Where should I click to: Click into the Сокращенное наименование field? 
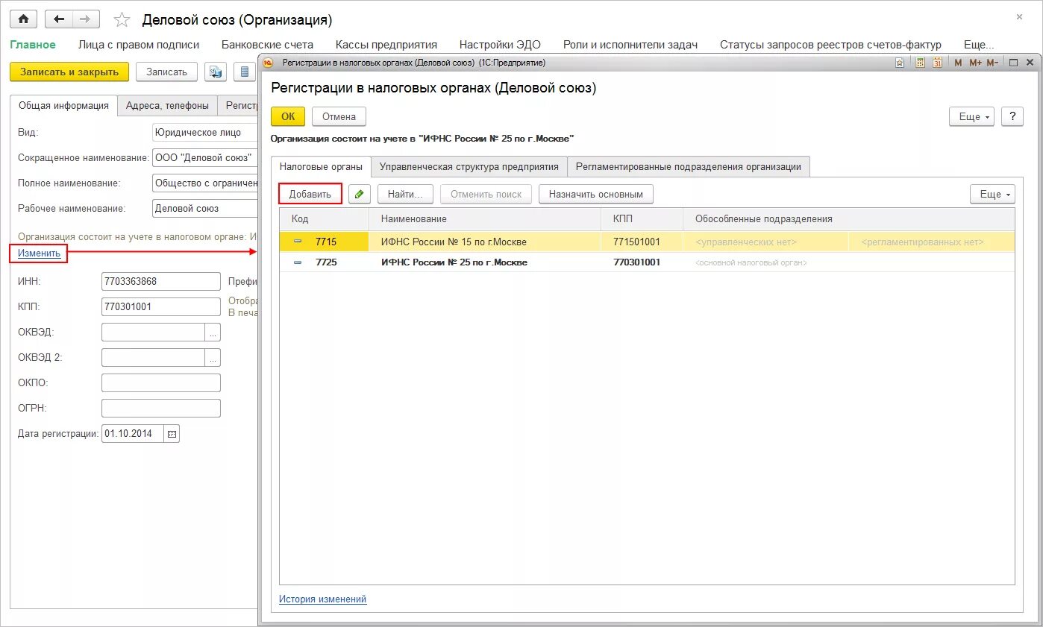204,157
